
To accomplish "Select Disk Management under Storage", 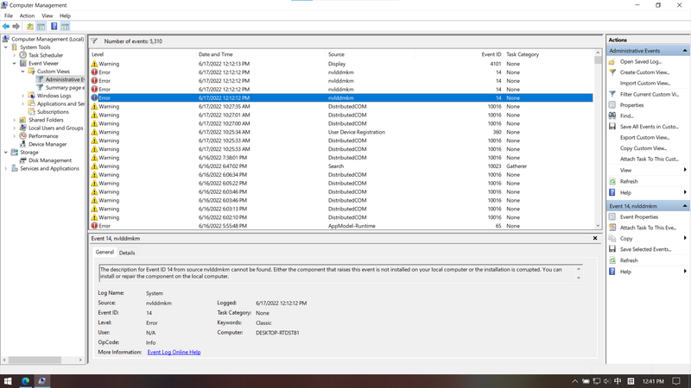I will [50, 160].
